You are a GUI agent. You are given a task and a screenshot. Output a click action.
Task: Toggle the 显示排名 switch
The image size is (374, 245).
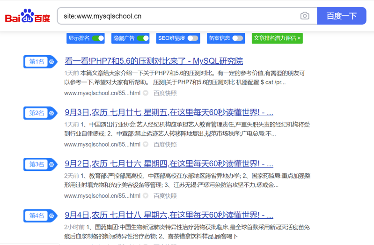pyautogui.click(x=98, y=38)
